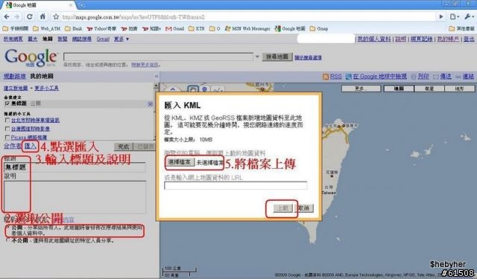The width and height of the screenshot is (477, 279).
Task: Open the page control menu icon
Action: pyautogui.click(x=454, y=16)
